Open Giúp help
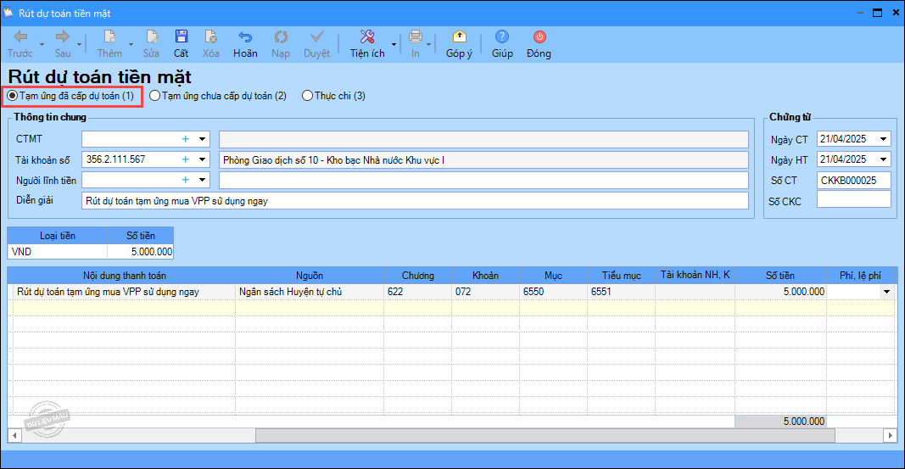The height and width of the screenshot is (469, 905). pyautogui.click(x=502, y=44)
